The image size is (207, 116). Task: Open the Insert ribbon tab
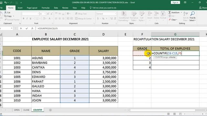click(20, 8)
